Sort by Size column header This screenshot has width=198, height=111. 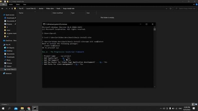point(88,13)
